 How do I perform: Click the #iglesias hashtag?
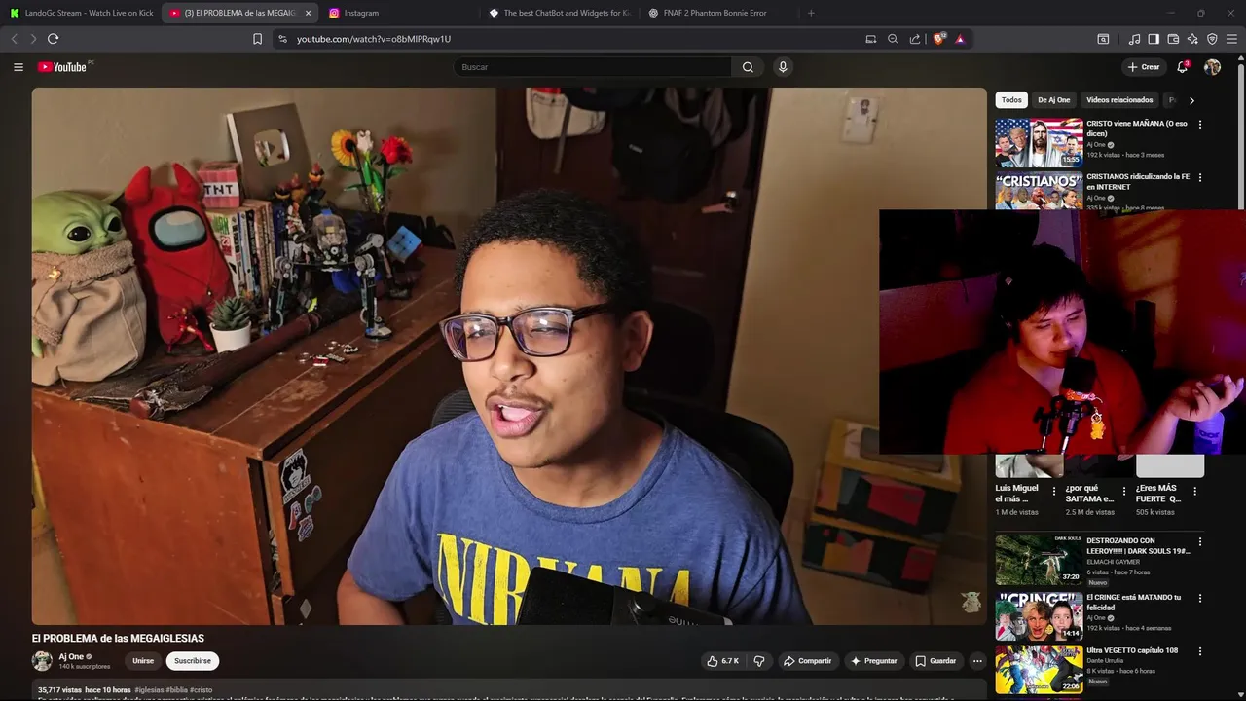click(x=150, y=690)
